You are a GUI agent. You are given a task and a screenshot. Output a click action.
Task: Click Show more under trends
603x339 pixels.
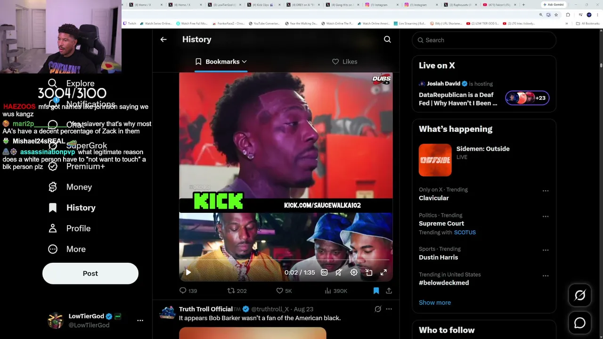(x=435, y=302)
